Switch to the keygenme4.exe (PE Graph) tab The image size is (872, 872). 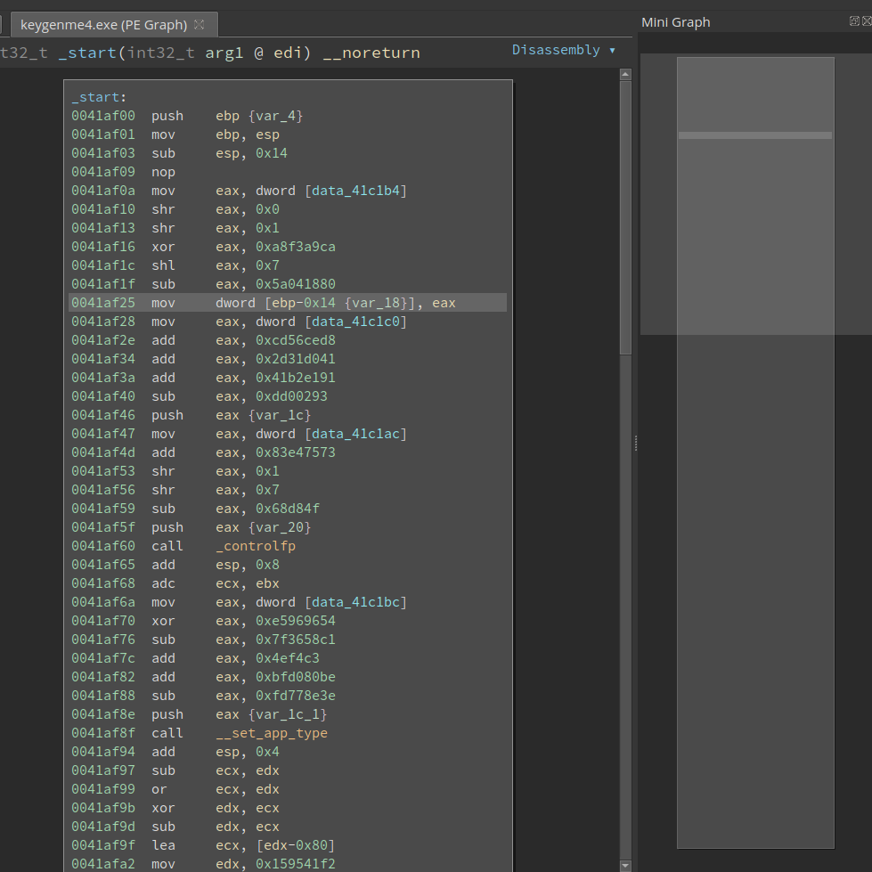pyautogui.click(x=103, y=25)
